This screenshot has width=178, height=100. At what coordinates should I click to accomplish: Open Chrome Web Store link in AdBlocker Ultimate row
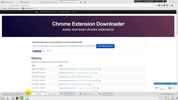tap(89, 73)
